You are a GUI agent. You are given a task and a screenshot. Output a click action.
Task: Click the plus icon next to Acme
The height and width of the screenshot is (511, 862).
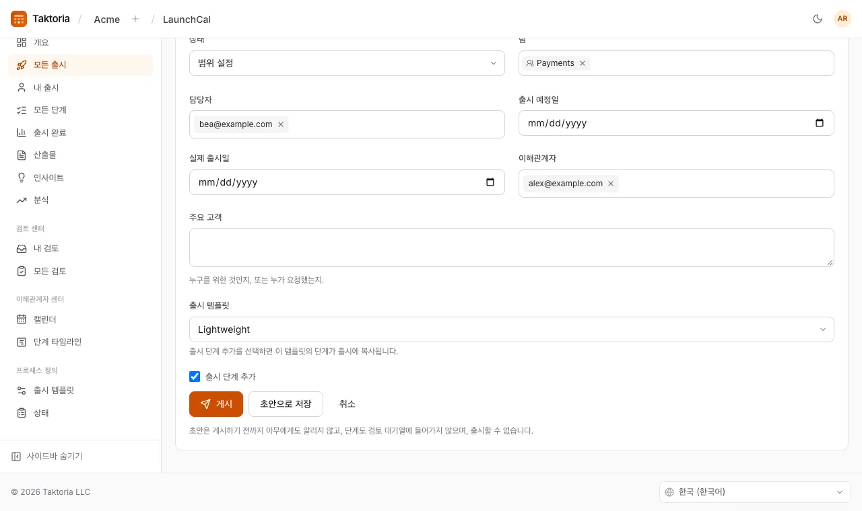(x=135, y=19)
